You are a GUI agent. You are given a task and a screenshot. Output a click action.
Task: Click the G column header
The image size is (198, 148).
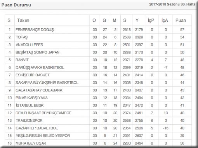pos(104,20)
